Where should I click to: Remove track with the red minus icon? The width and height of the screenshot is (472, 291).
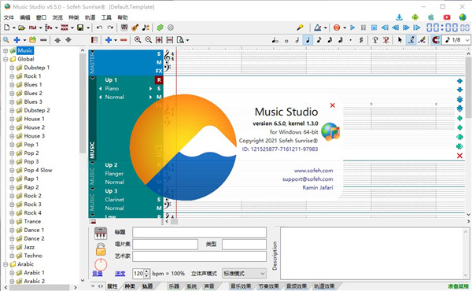click(x=124, y=40)
